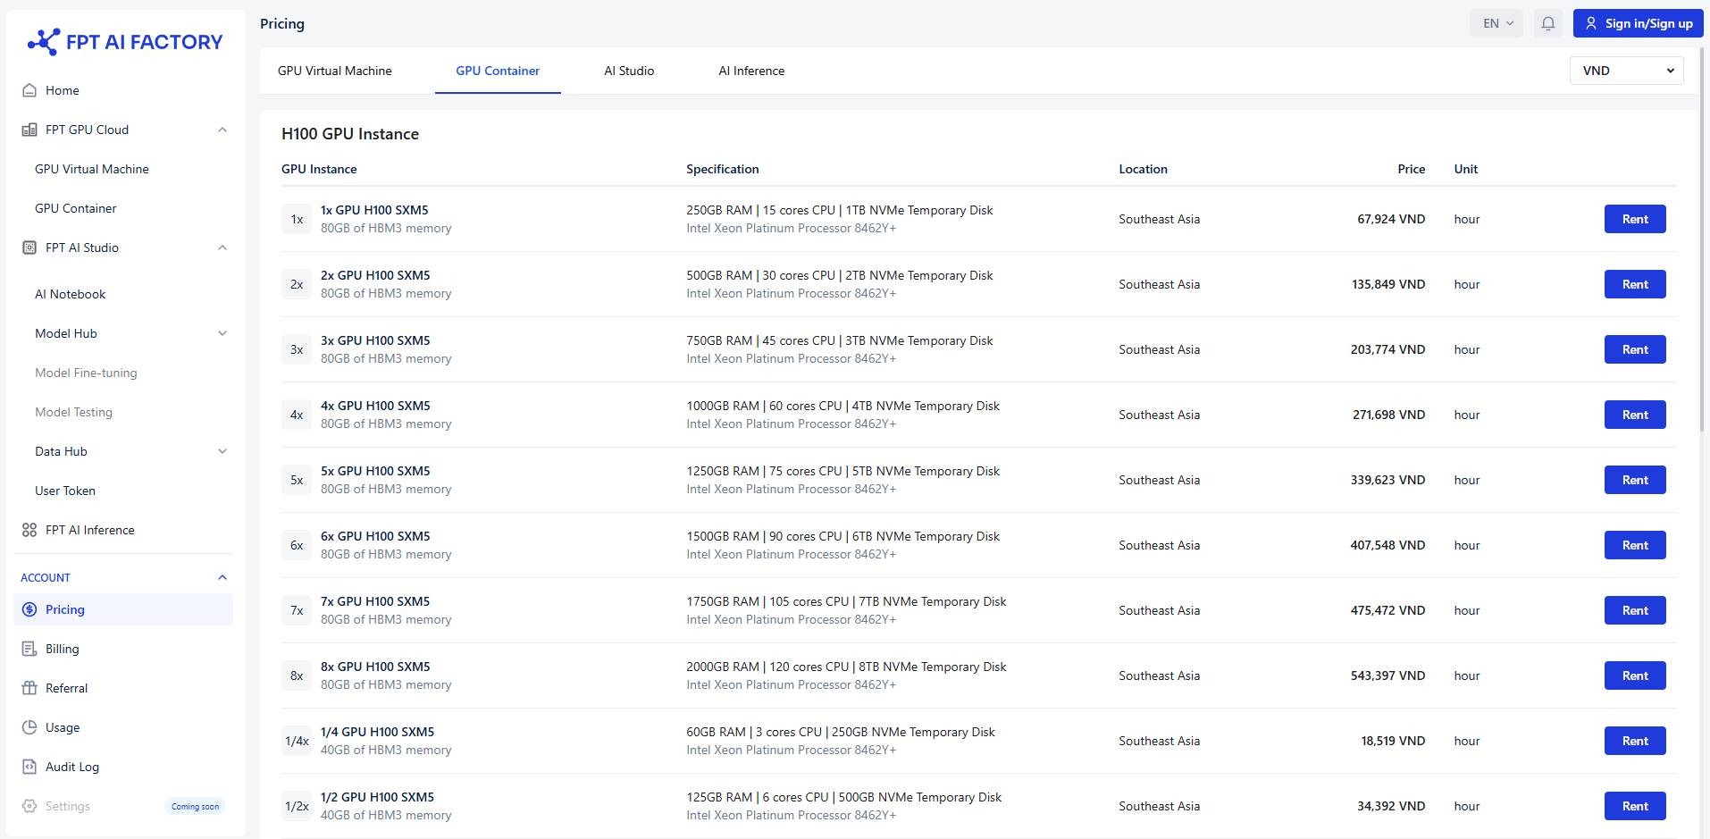The width and height of the screenshot is (1710, 839).
Task: Click the FPT AI Studio chip icon
Action: (29, 248)
